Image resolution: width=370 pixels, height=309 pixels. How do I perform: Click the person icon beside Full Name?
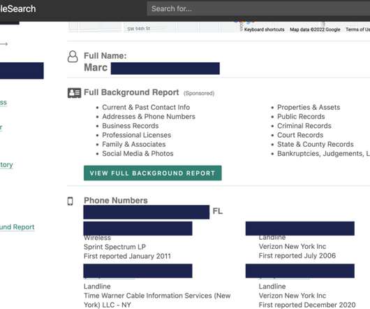73,57
